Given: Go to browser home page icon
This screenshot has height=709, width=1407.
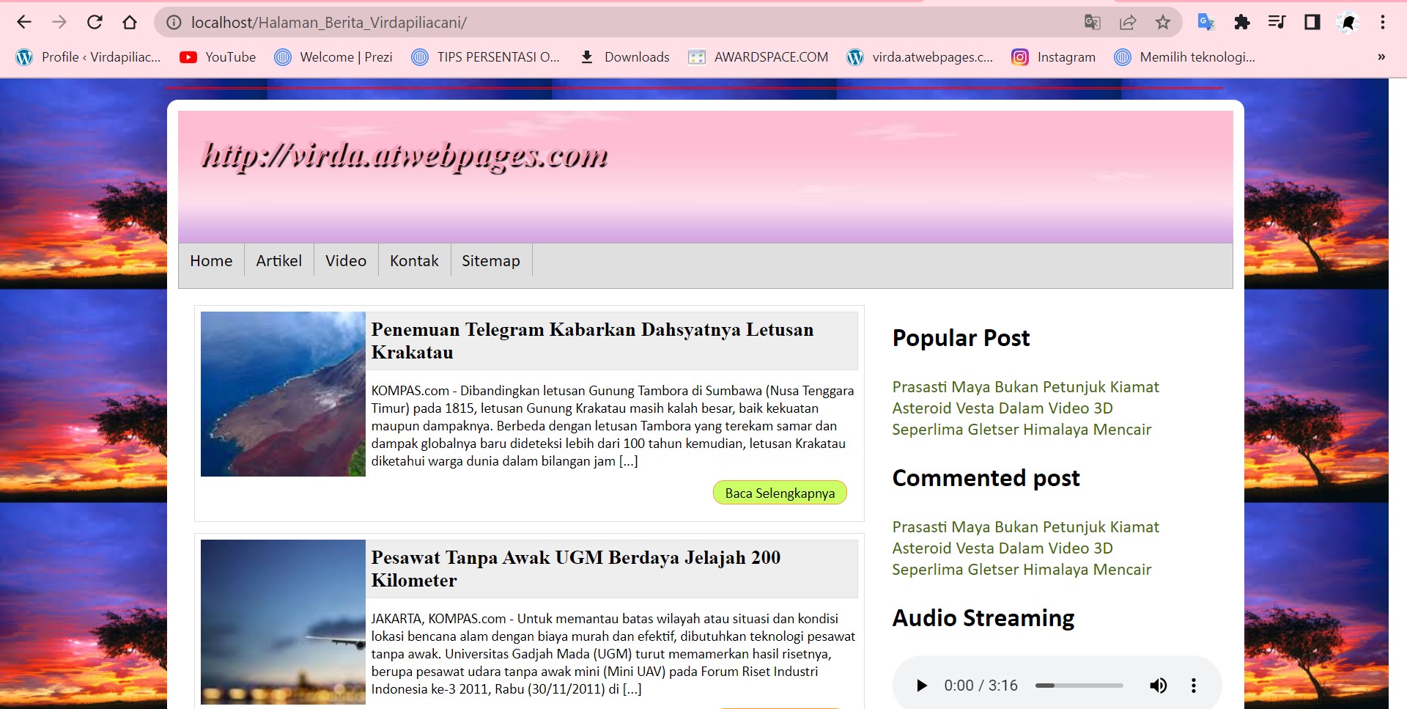Looking at the screenshot, I should [130, 22].
